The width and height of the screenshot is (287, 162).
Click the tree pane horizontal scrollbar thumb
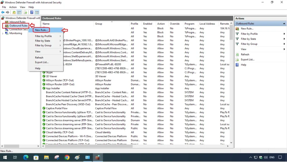click(x=11, y=146)
